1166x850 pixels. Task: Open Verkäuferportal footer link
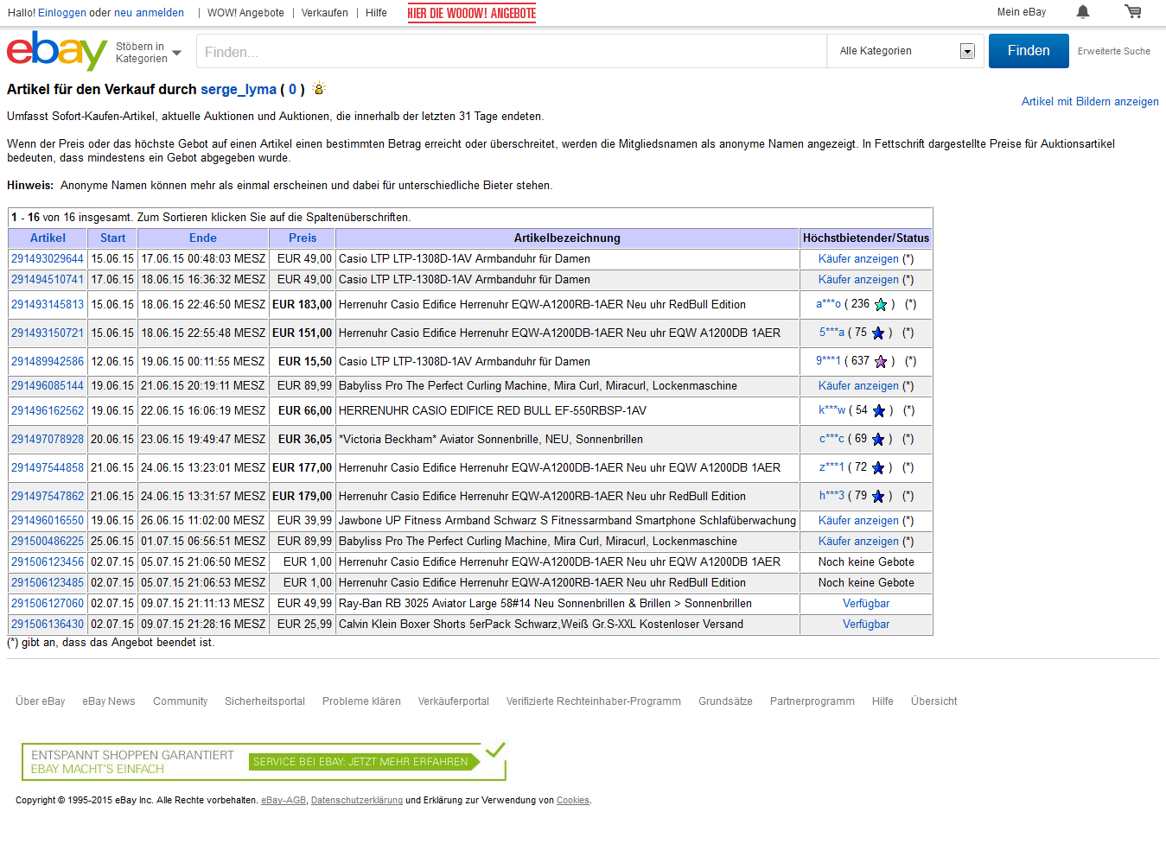tap(453, 701)
